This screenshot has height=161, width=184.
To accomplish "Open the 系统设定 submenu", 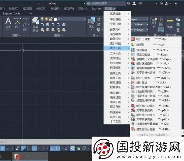I will [117, 14].
